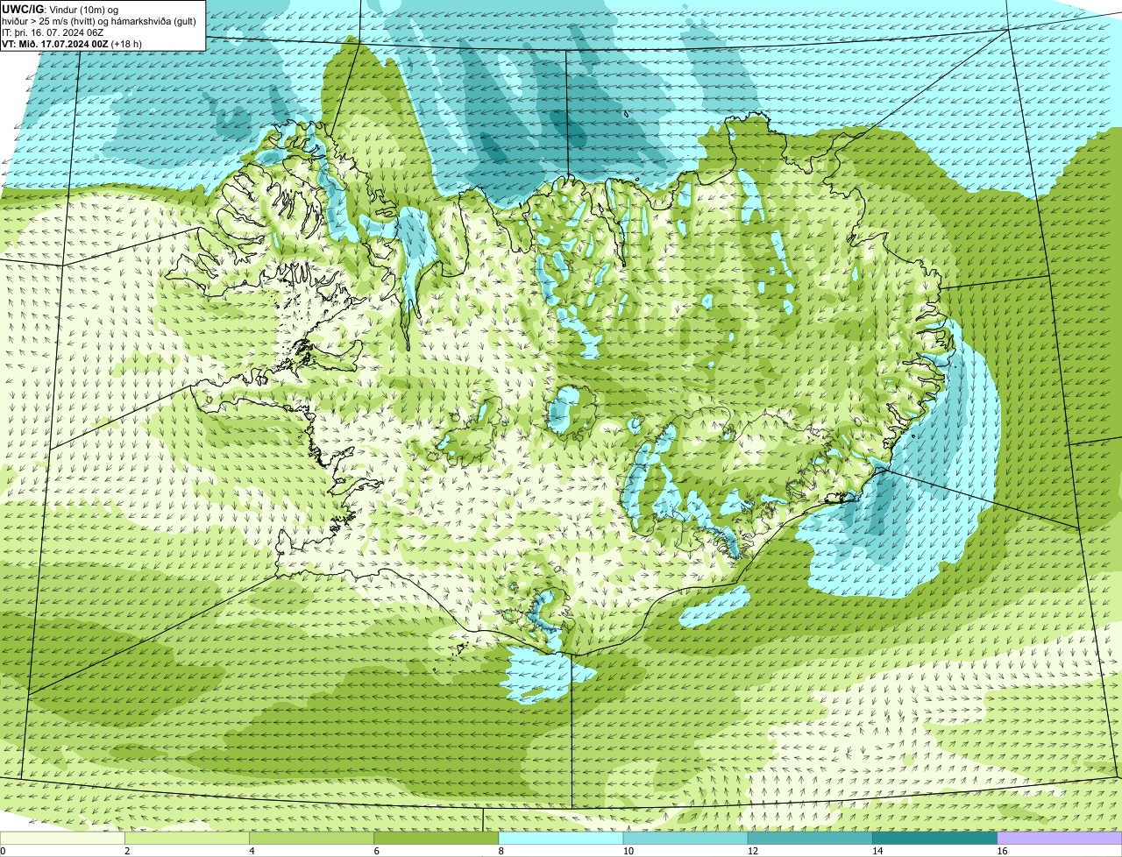Click the '12' scale label on the color bar
The height and width of the screenshot is (857, 1122).
point(752,851)
